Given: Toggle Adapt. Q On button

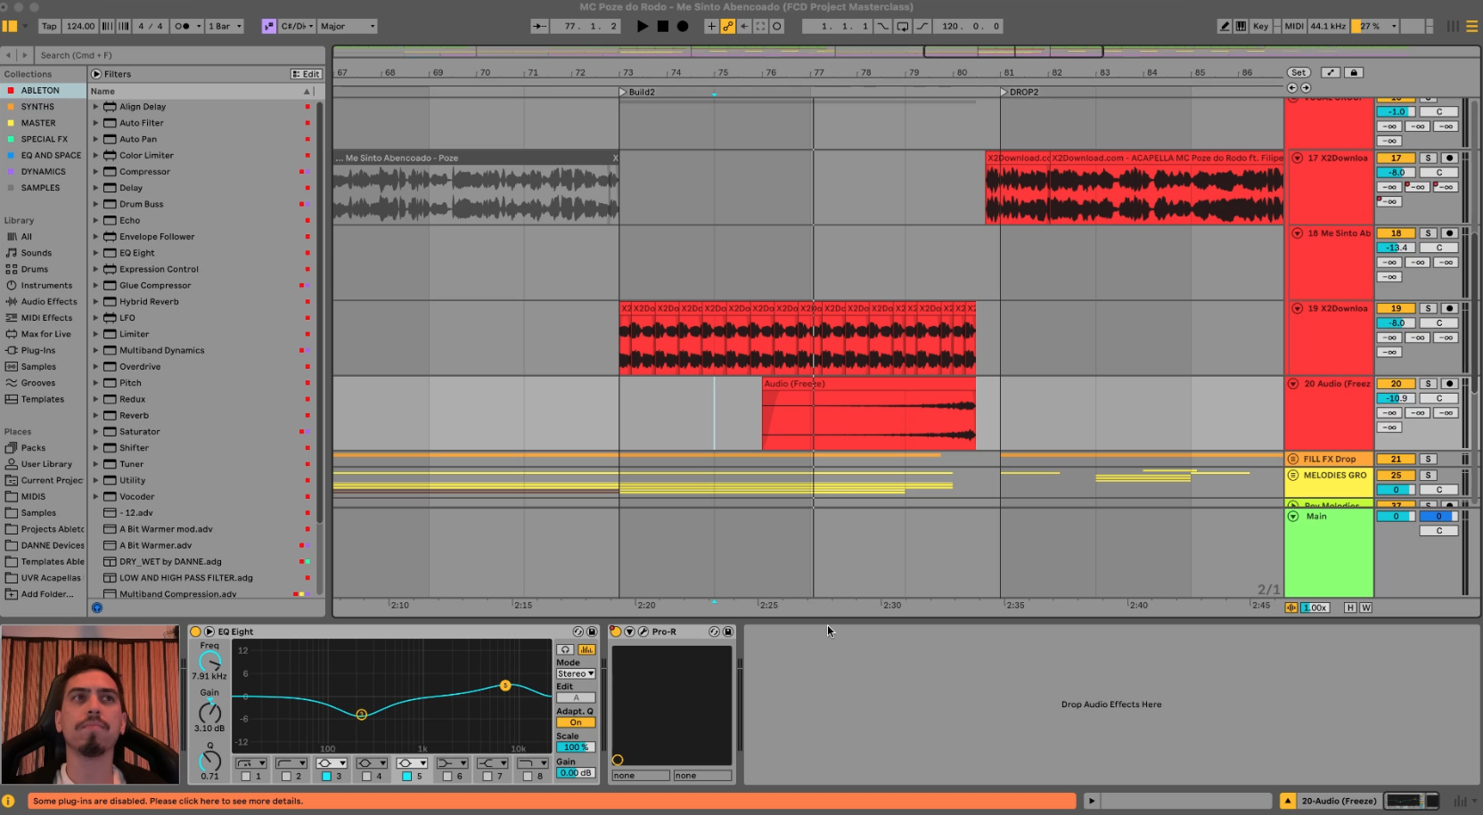Looking at the screenshot, I should (576, 723).
